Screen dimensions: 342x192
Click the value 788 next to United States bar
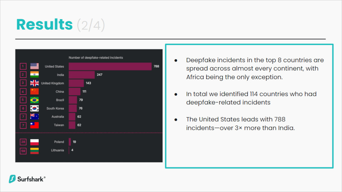tap(156, 66)
